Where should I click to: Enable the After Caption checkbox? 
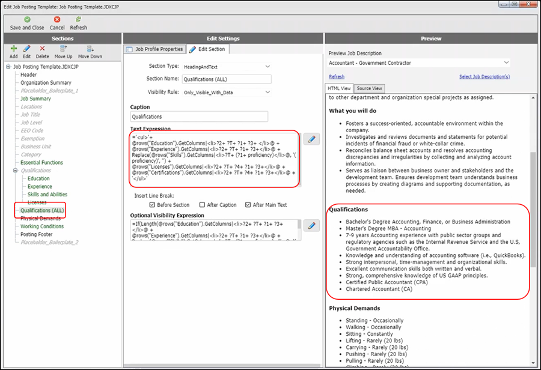click(x=202, y=205)
